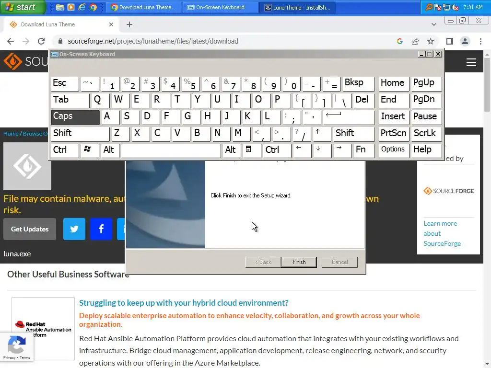
Task: Click the SourceForge logo in header
Action: click(26, 61)
